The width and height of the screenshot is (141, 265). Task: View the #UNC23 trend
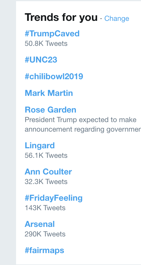tap(41, 60)
